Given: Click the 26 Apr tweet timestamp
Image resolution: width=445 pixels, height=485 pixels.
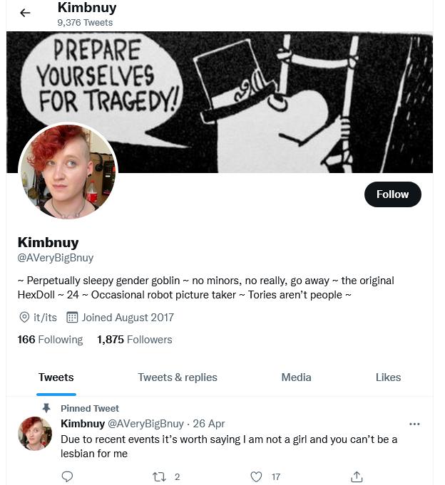Looking at the screenshot, I should (x=209, y=424).
